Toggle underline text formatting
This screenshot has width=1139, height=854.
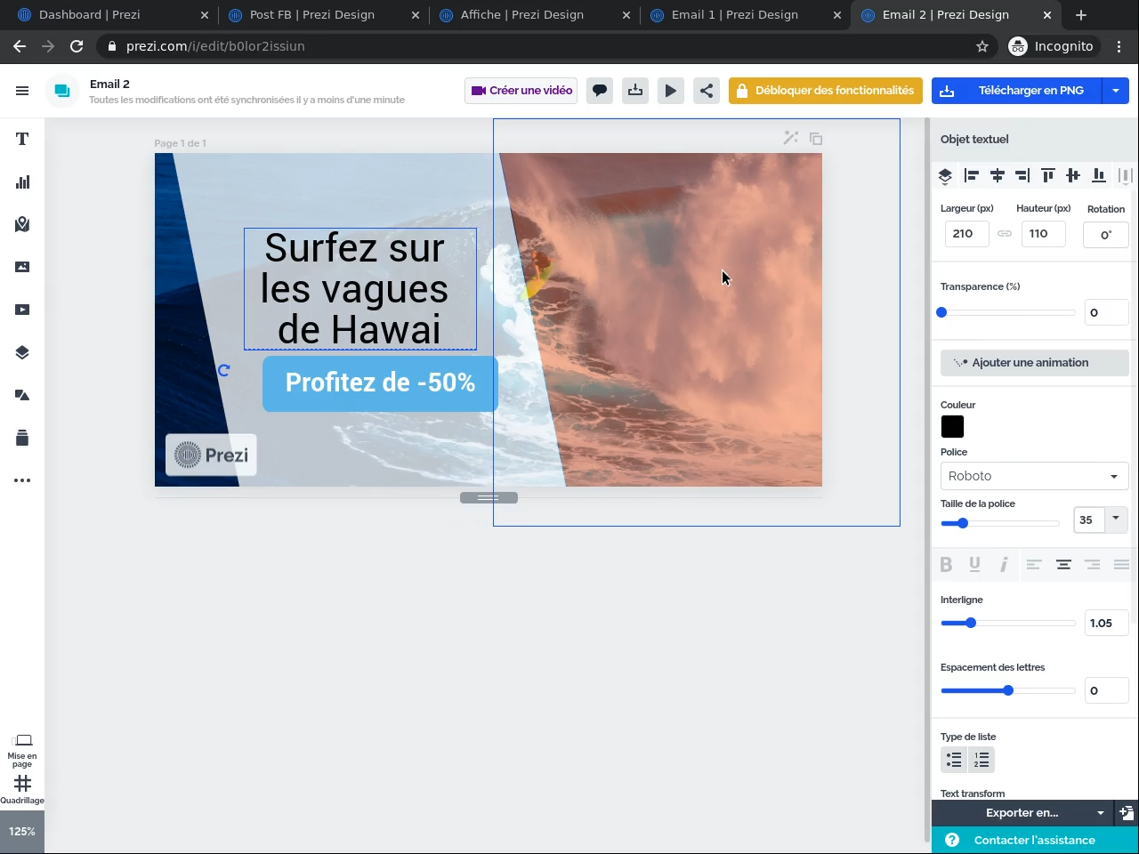click(974, 565)
